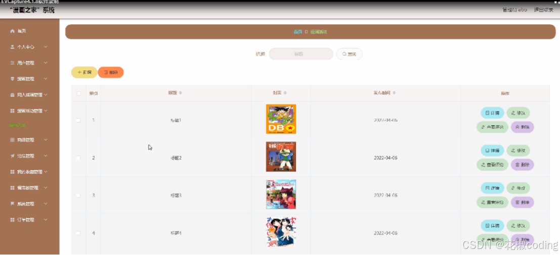The width and height of the screenshot is (560, 255).
Task: Select the green 漫画活动 submenu item in the sidebar
Action: coord(18,126)
